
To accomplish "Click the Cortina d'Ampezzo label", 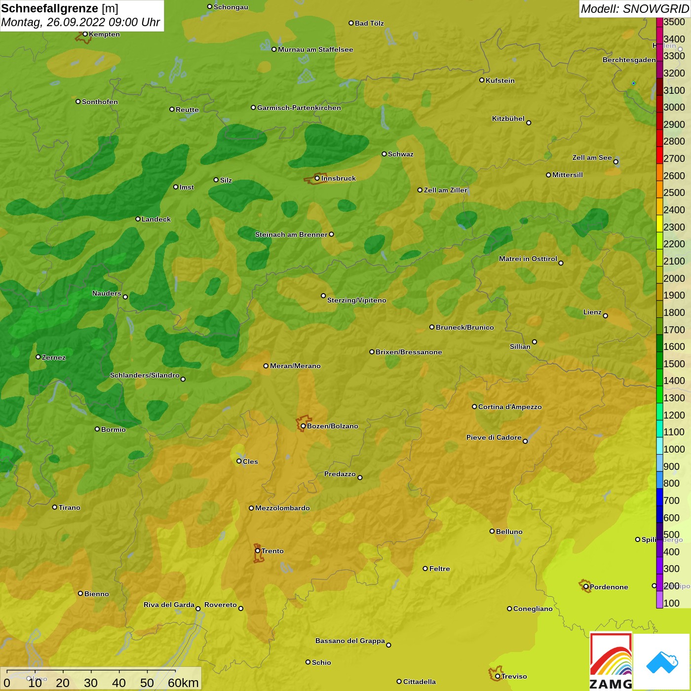I will point(510,407).
